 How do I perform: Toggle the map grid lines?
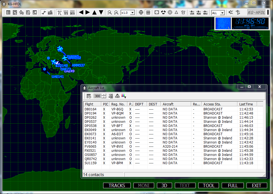tap(148, 12)
